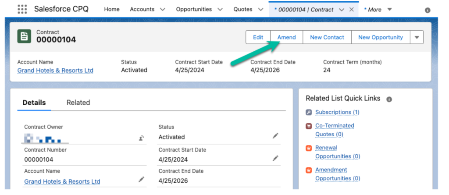Expand the Accounts nav dropdown
Image resolution: width=449 pixels, height=195 pixels.
[163, 10]
